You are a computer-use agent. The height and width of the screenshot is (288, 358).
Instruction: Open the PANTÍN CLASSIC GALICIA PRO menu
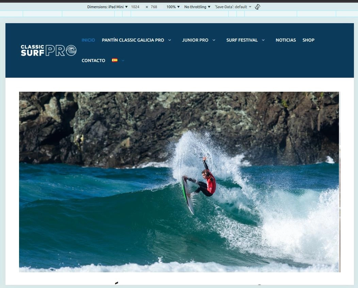pos(133,40)
